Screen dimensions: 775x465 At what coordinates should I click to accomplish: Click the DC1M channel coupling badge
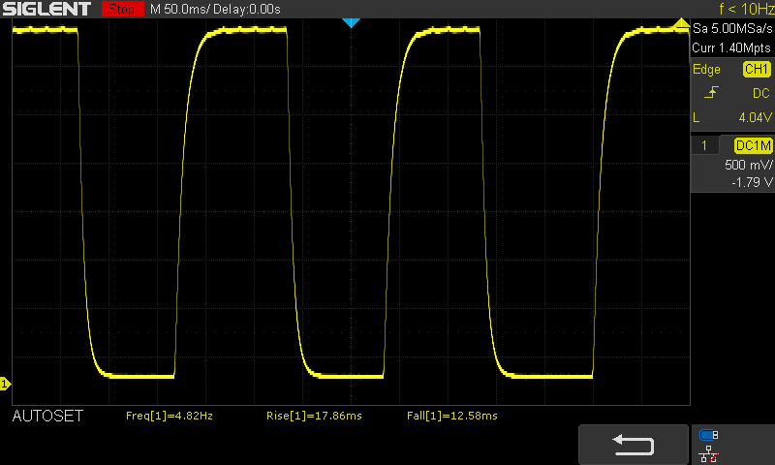(754, 145)
